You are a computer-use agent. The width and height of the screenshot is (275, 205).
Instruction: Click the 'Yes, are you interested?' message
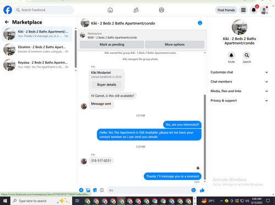[x=182, y=125]
